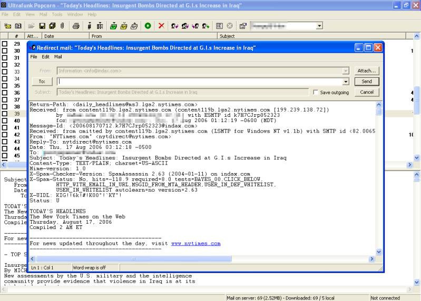Click the Send button

pos(367,82)
